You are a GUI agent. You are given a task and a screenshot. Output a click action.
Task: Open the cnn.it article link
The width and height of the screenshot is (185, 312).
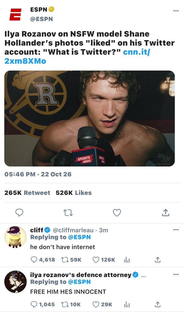77,56
